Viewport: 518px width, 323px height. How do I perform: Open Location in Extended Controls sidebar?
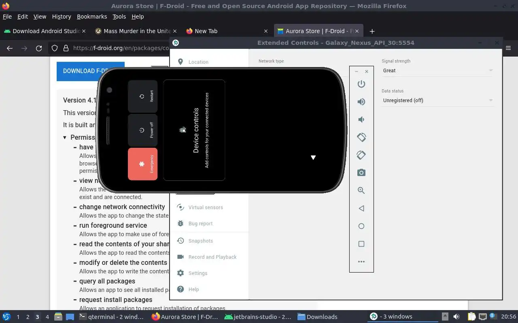pos(198,62)
